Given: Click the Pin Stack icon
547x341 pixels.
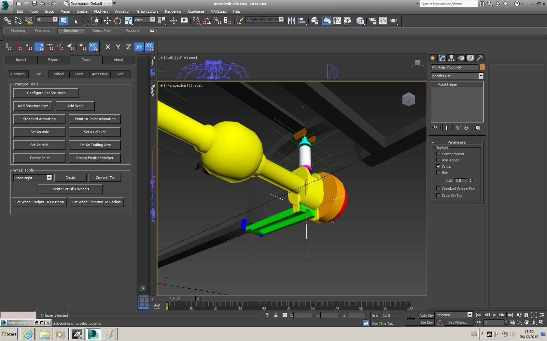Looking at the screenshot, I should point(435,128).
